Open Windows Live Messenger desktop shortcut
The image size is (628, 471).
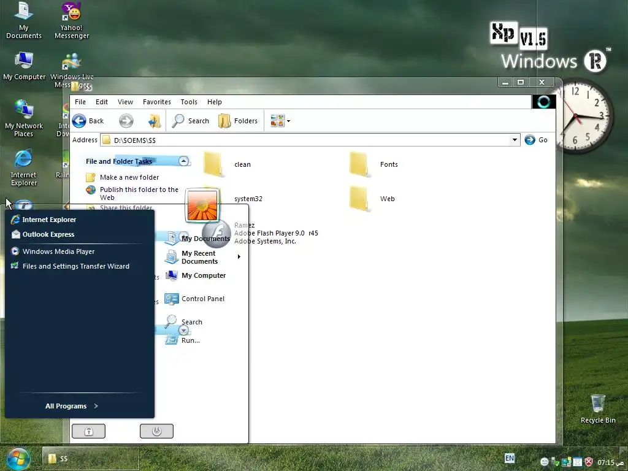[72, 70]
